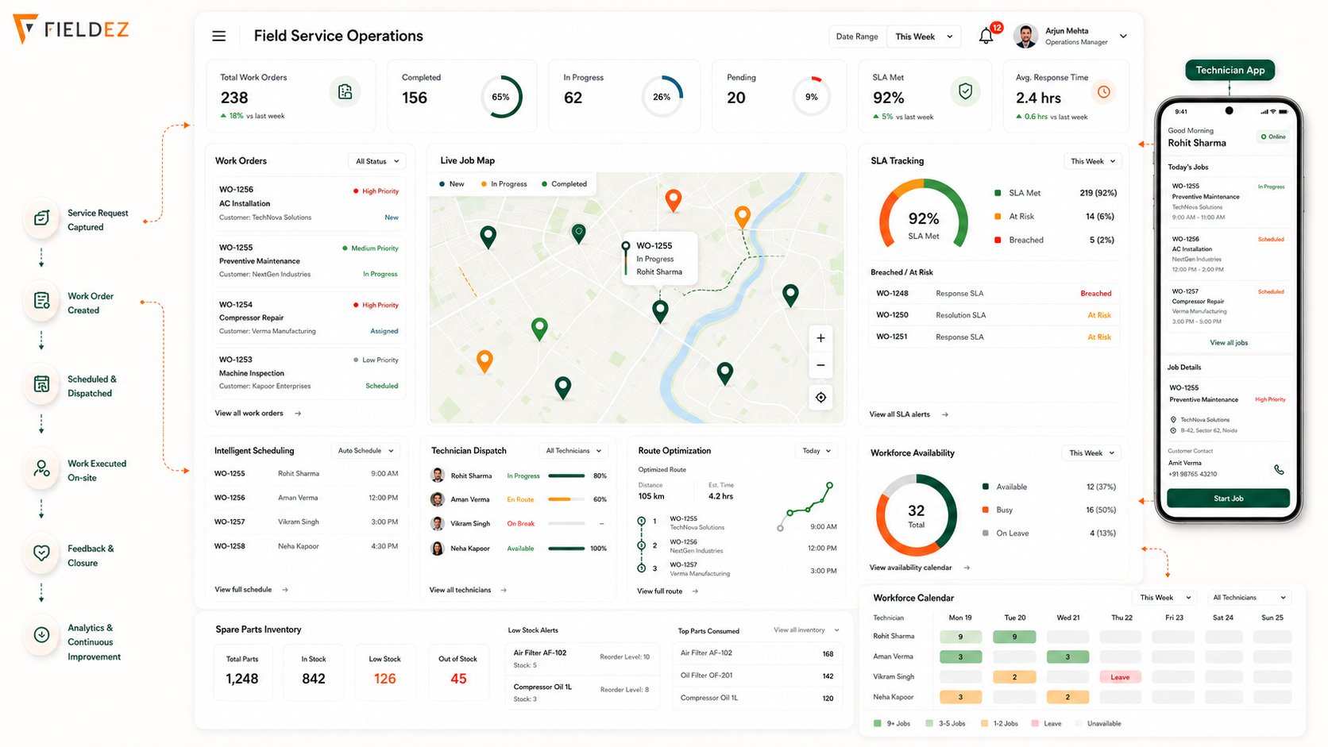Click Vikram Singh's Leave cell on Thu 22
Viewport: 1328px width, 747px height.
coord(1120,677)
